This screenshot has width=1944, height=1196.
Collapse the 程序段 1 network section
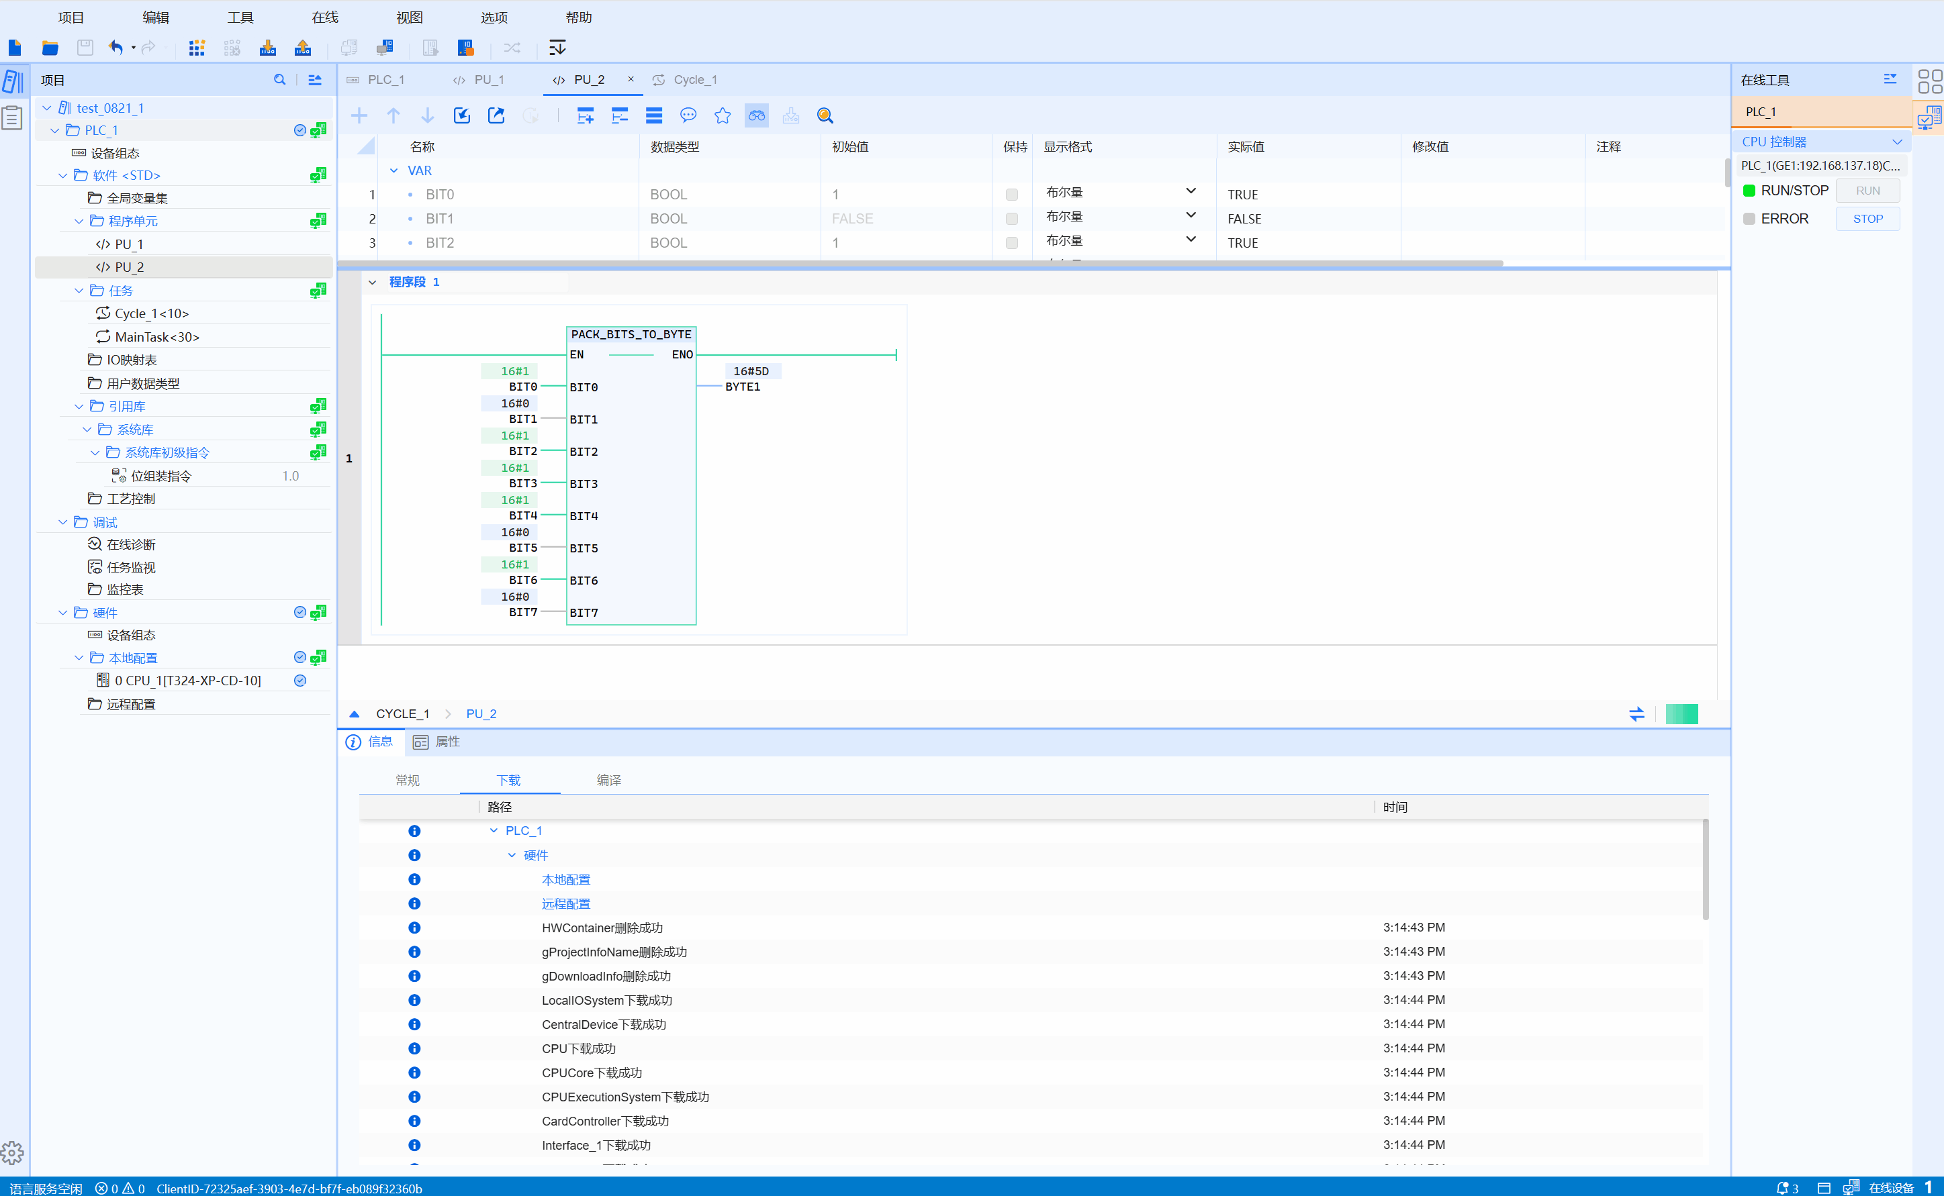coord(373,282)
